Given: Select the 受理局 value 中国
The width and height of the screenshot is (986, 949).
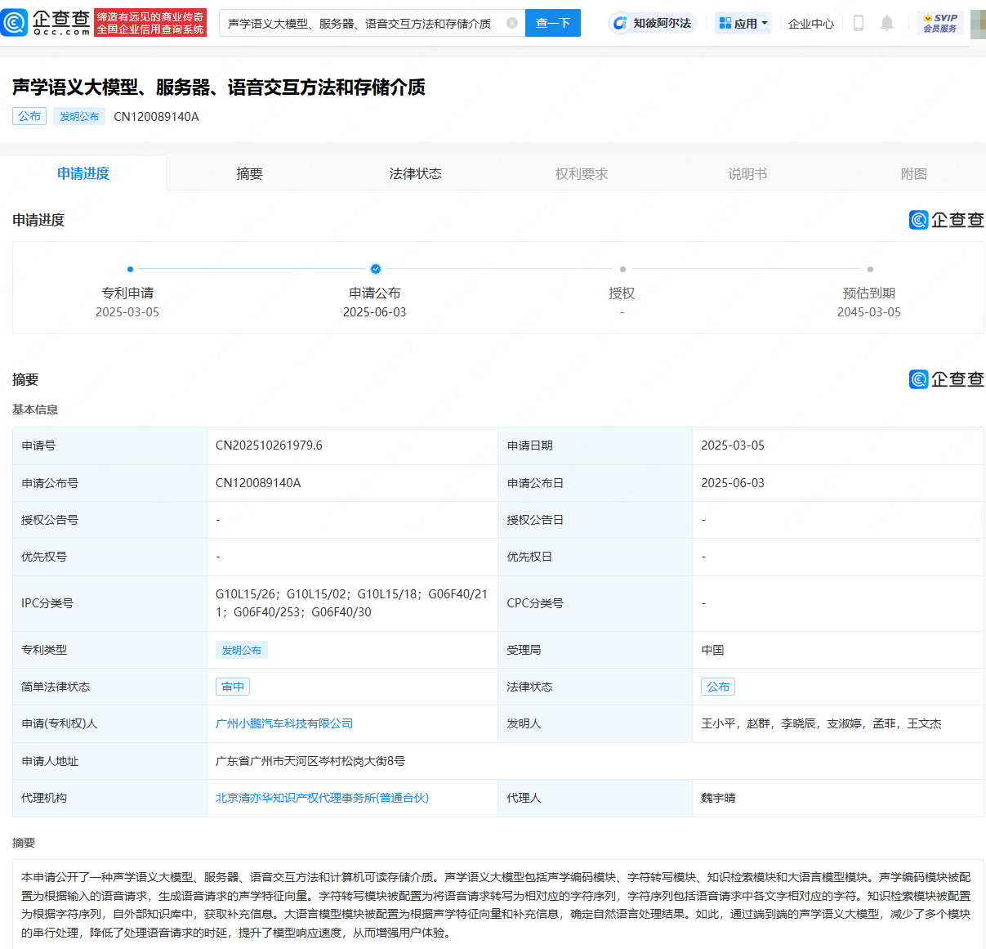Looking at the screenshot, I should [x=712, y=650].
